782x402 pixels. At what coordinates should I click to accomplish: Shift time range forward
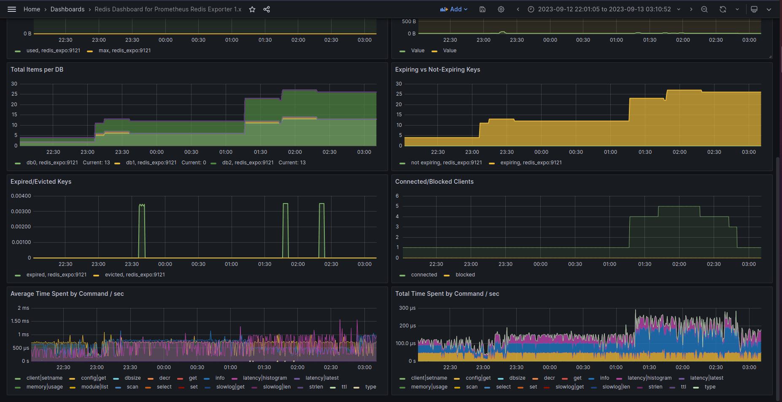point(691,9)
